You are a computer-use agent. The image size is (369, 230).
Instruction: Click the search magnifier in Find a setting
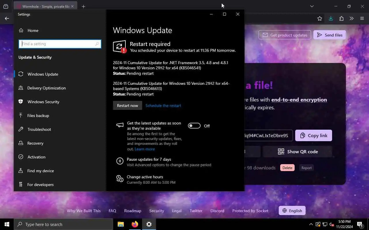click(x=97, y=44)
